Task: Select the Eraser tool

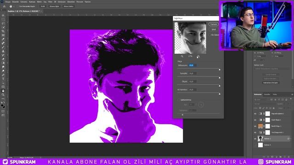Action: click(3, 59)
